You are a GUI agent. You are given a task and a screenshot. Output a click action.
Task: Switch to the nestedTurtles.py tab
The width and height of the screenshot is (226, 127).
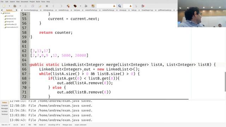(x=108, y=10)
